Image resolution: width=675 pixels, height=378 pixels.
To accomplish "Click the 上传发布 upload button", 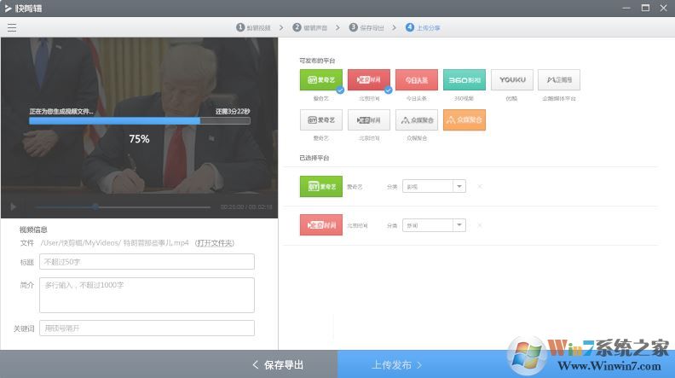I will click(396, 364).
